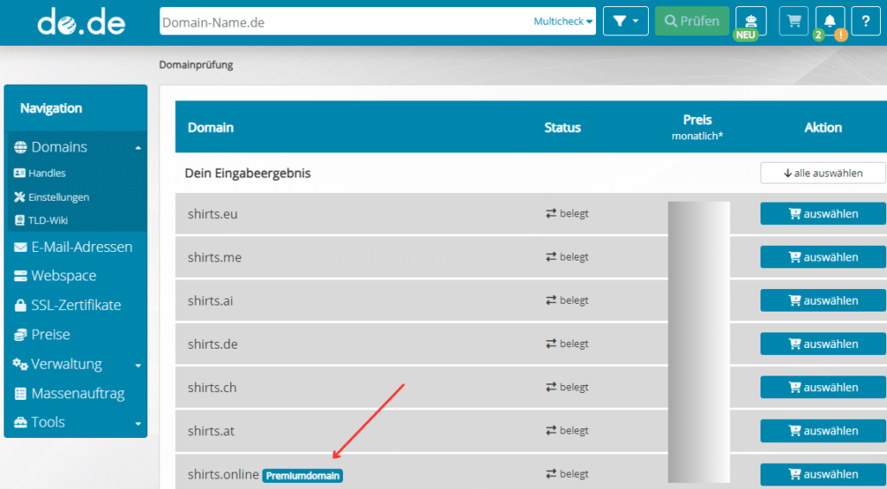The image size is (887, 489).
Task: Click the globe icon next to Domains
Action: coord(21,147)
